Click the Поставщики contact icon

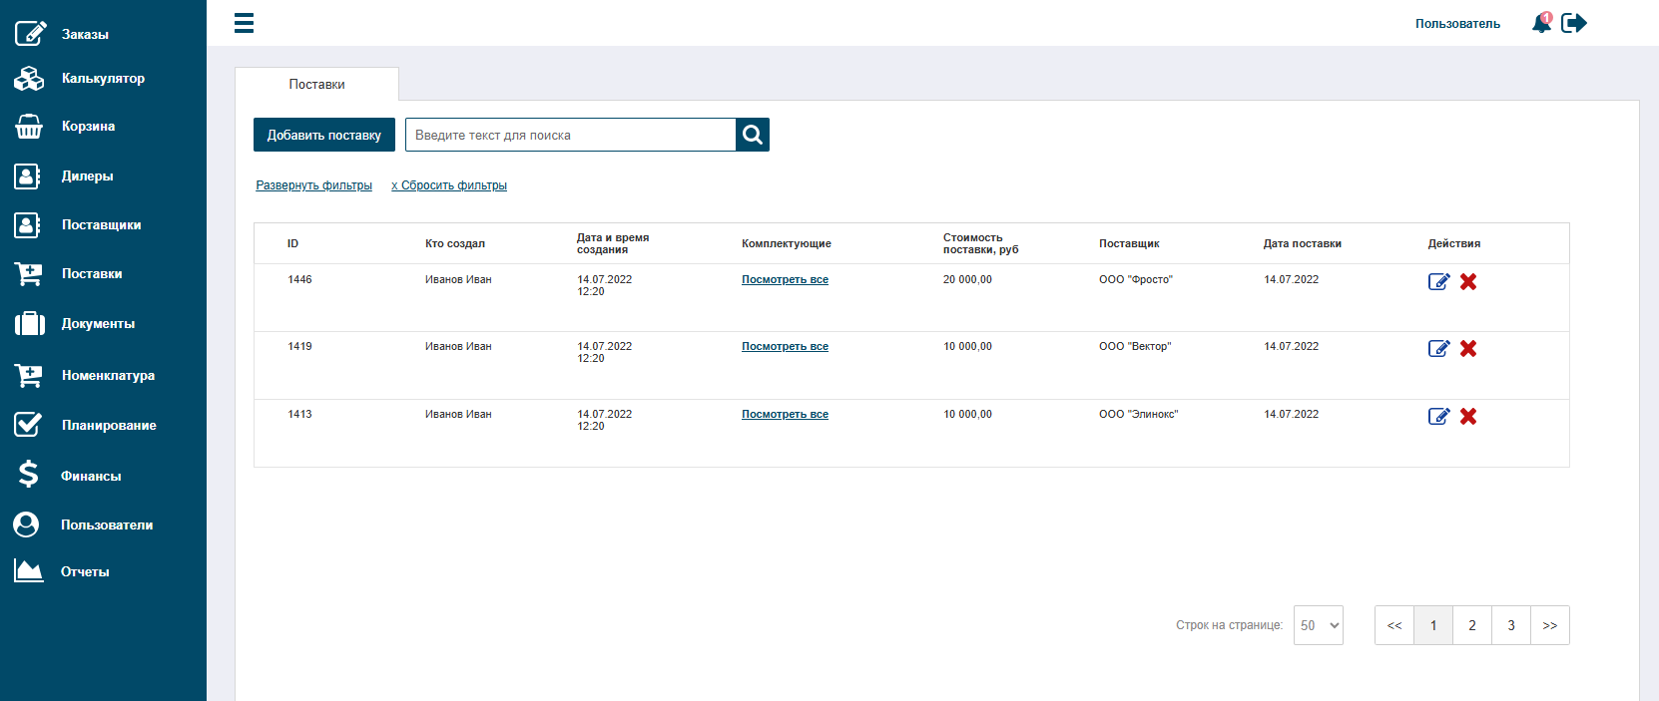pos(27,225)
